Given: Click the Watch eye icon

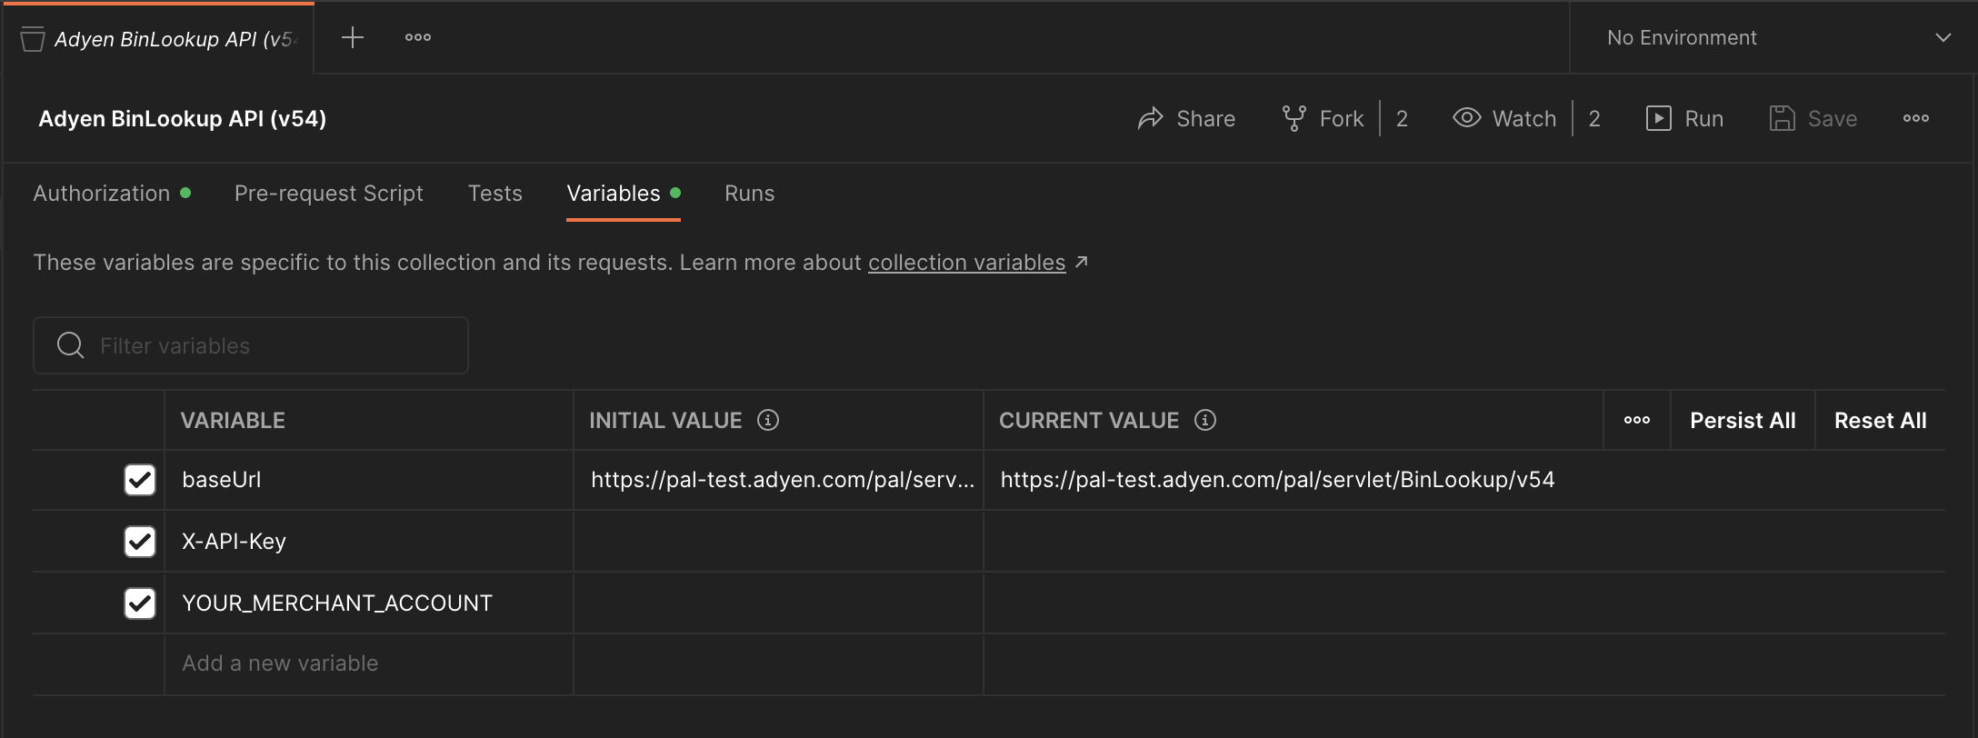Looking at the screenshot, I should pyautogui.click(x=1466, y=118).
